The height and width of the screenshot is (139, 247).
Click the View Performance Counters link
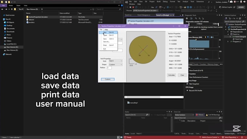[x=198, y=77]
